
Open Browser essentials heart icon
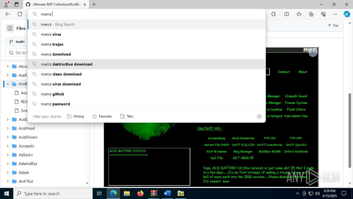click(323, 14)
